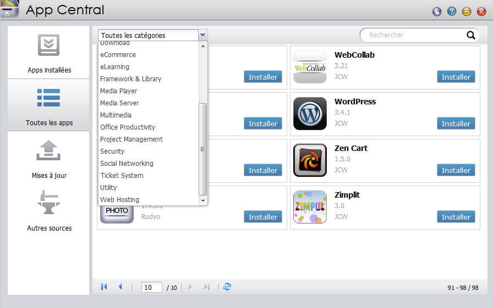
Task: Click the WebCollab title
Action: [354, 55]
